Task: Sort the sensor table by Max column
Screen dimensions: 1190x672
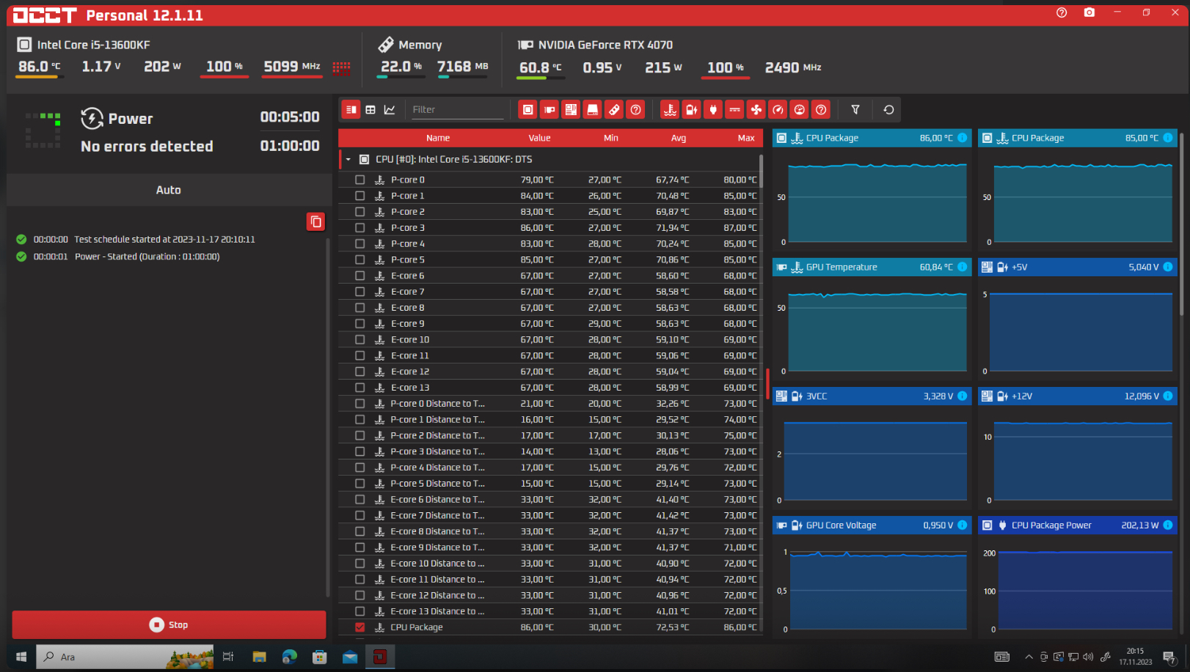Action: click(x=746, y=138)
